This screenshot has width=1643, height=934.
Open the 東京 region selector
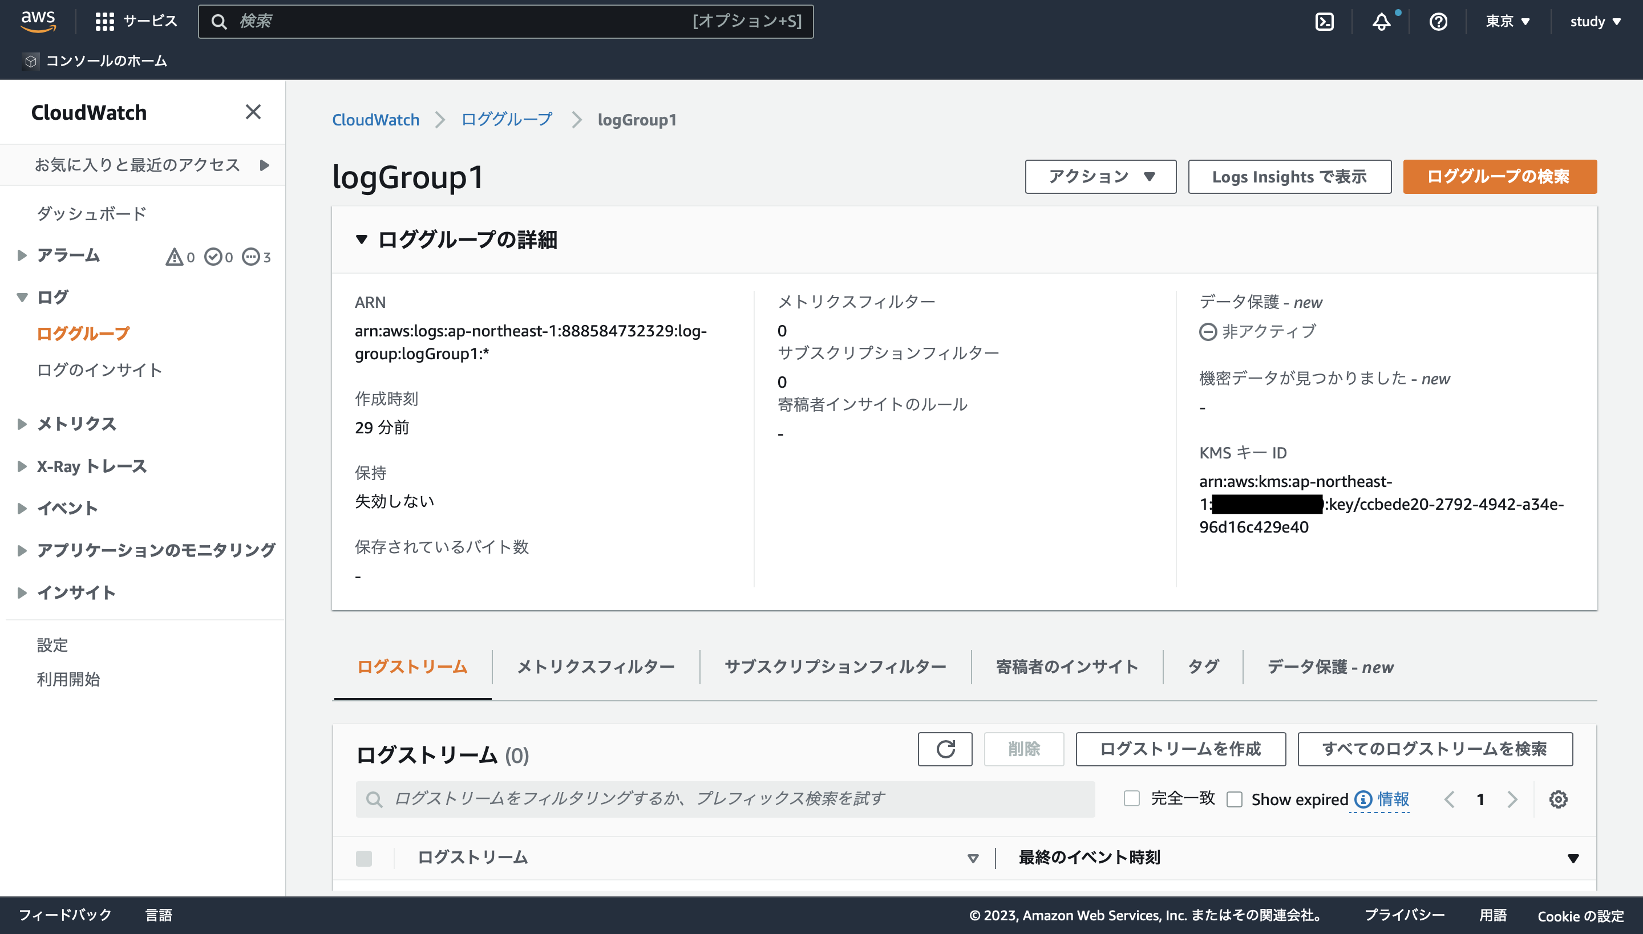[1507, 21]
